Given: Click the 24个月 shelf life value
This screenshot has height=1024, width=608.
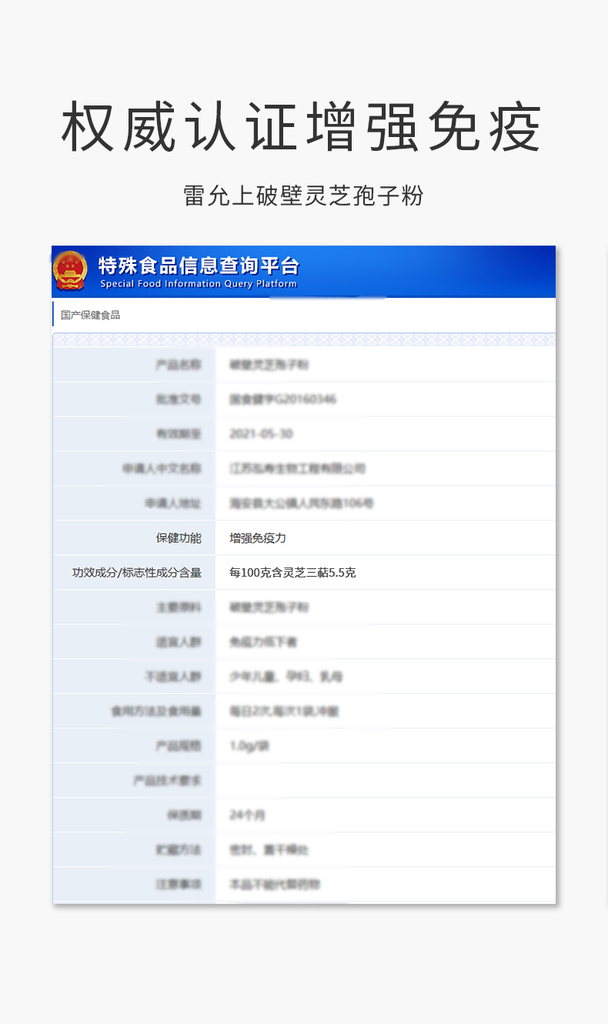Looking at the screenshot, I should pyautogui.click(x=247, y=815).
